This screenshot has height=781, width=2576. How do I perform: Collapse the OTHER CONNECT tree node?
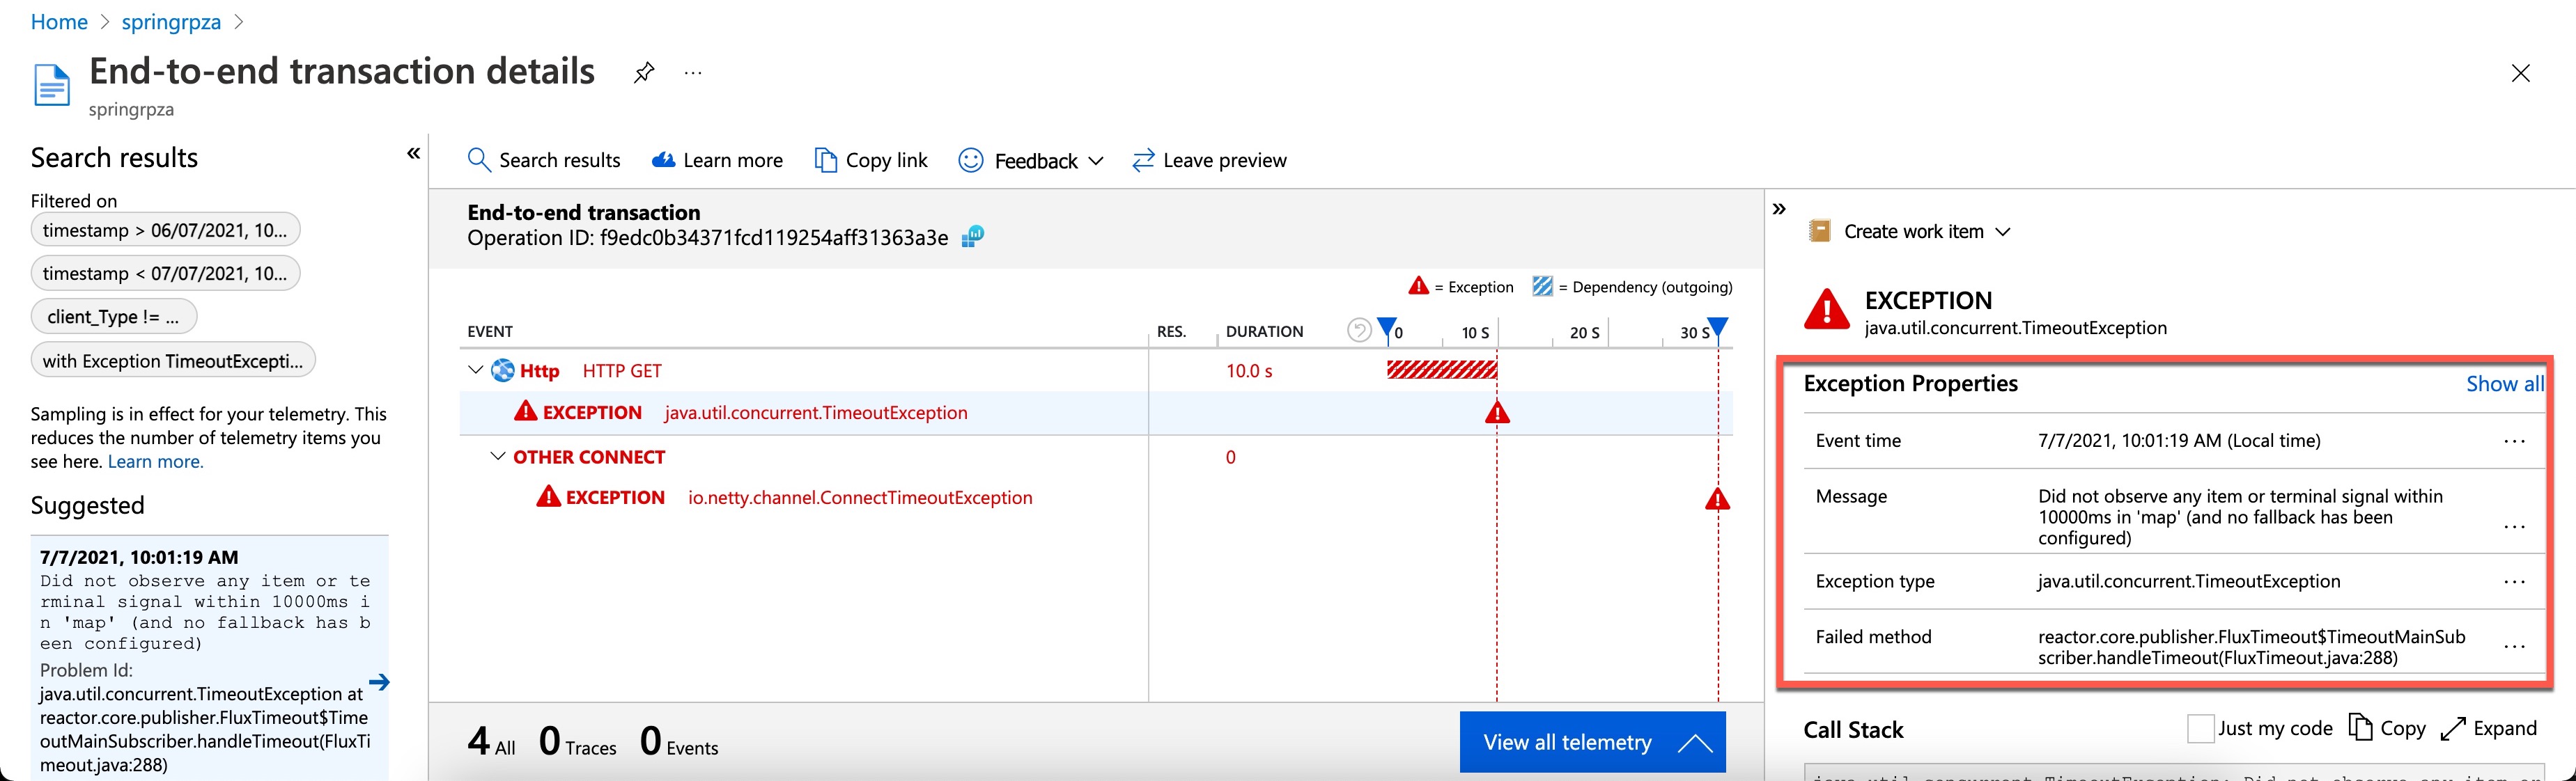[497, 457]
